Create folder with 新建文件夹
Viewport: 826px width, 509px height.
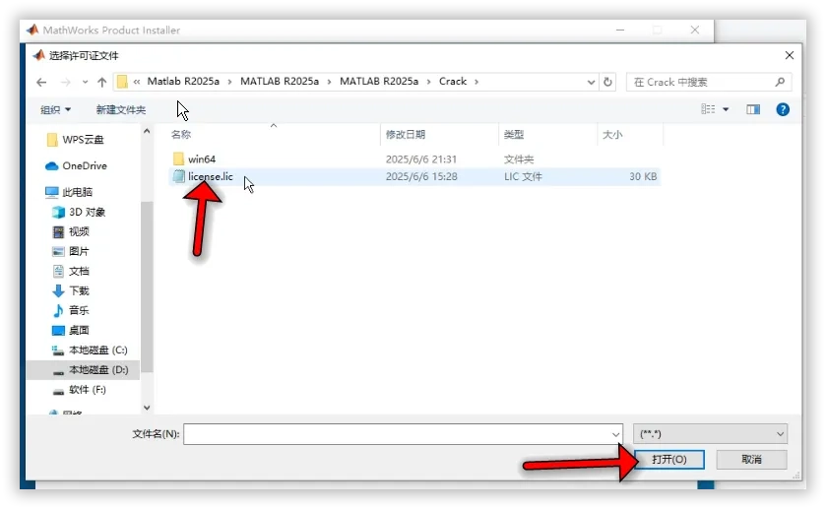121,109
